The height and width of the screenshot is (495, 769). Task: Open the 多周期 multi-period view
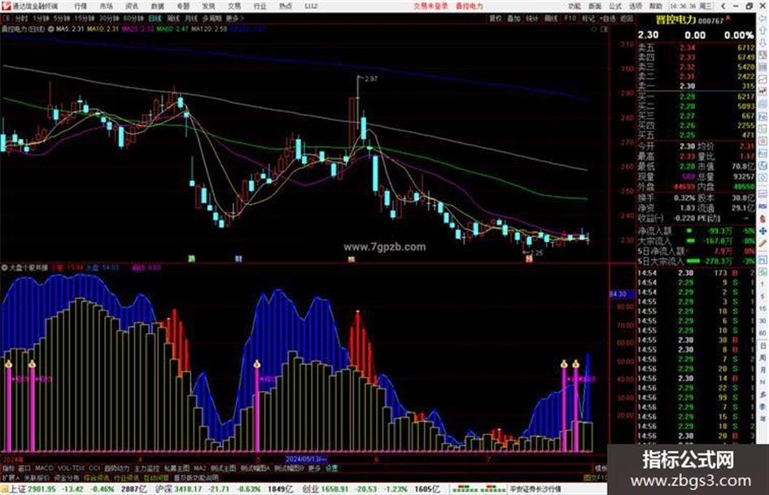pos(212,18)
